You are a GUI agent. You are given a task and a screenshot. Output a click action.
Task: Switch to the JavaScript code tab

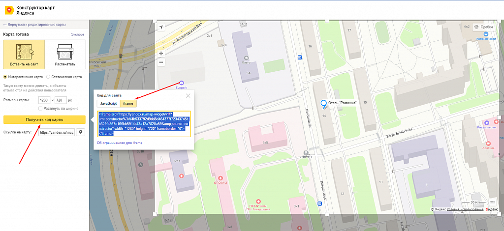108,104
